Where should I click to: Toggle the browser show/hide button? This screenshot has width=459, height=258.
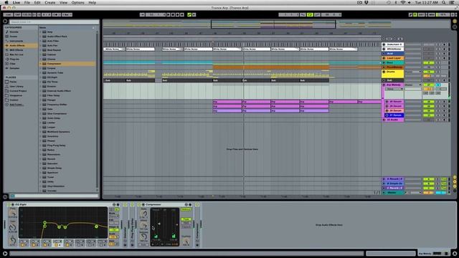click(5, 21)
